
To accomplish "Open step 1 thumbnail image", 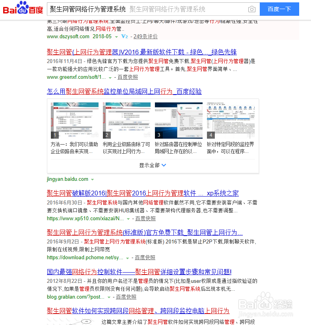I will pos(74,121).
